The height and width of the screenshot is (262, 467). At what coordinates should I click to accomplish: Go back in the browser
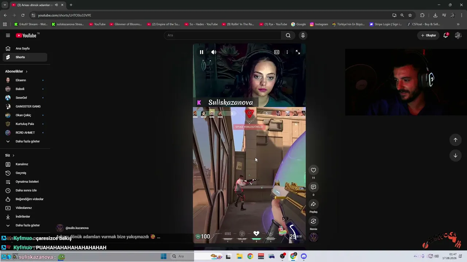pos(5,15)
